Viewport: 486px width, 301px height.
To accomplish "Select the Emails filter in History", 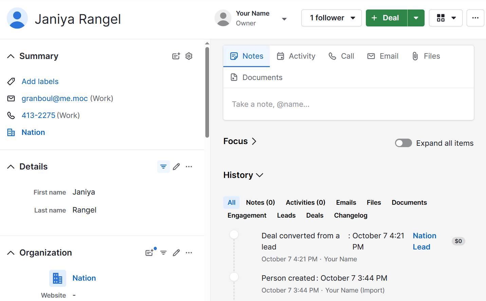I will tap(346, 202).
